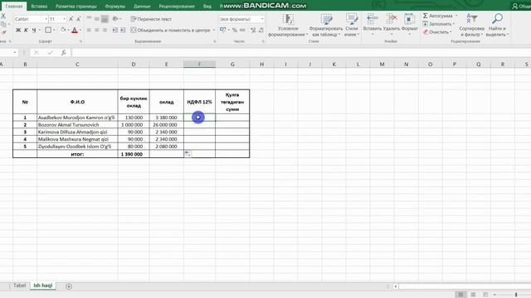Toggle middle vertical alignment icon
Viewport: 531px width, 298px height.
point(97,19)
